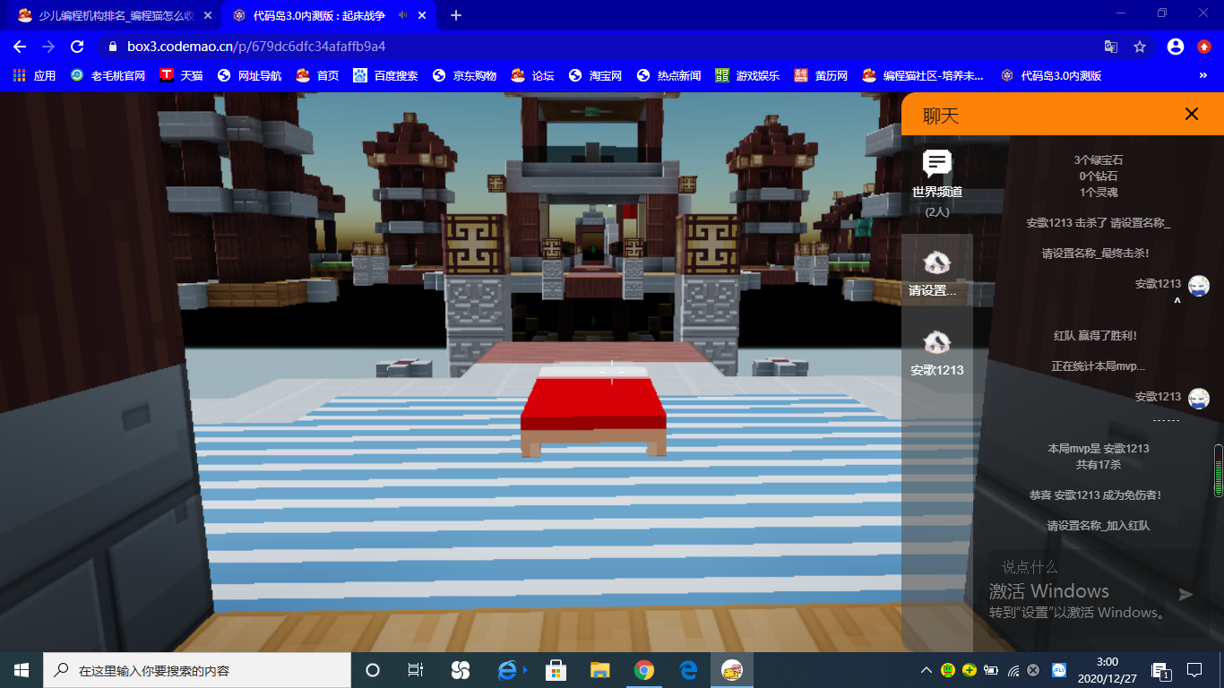Click the browser forward arrow

(x=48, y=47)
